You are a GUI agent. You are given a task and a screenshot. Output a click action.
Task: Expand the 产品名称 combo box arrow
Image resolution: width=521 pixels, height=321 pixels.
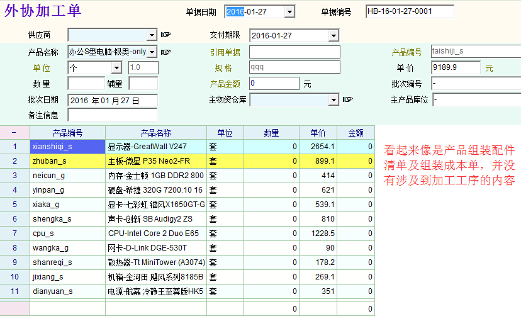(152, 52)
